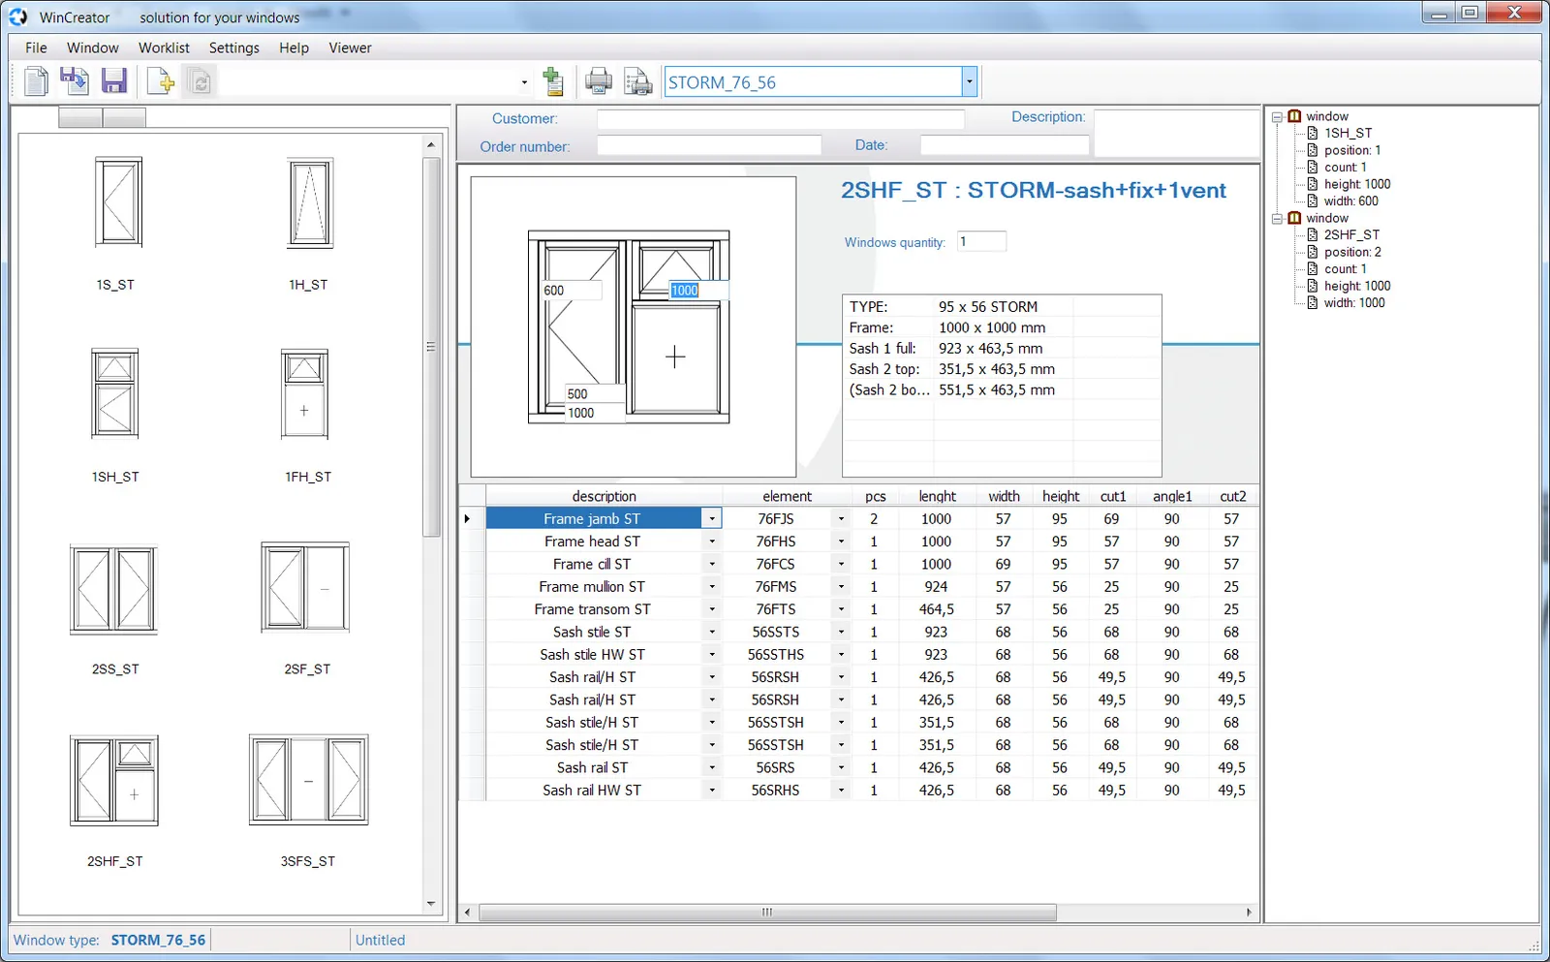Open the Worklist menu

(x=164, y=47)
